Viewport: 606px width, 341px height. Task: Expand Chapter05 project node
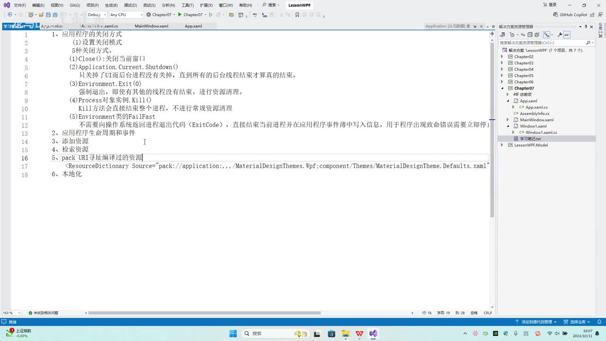[502, 76]
